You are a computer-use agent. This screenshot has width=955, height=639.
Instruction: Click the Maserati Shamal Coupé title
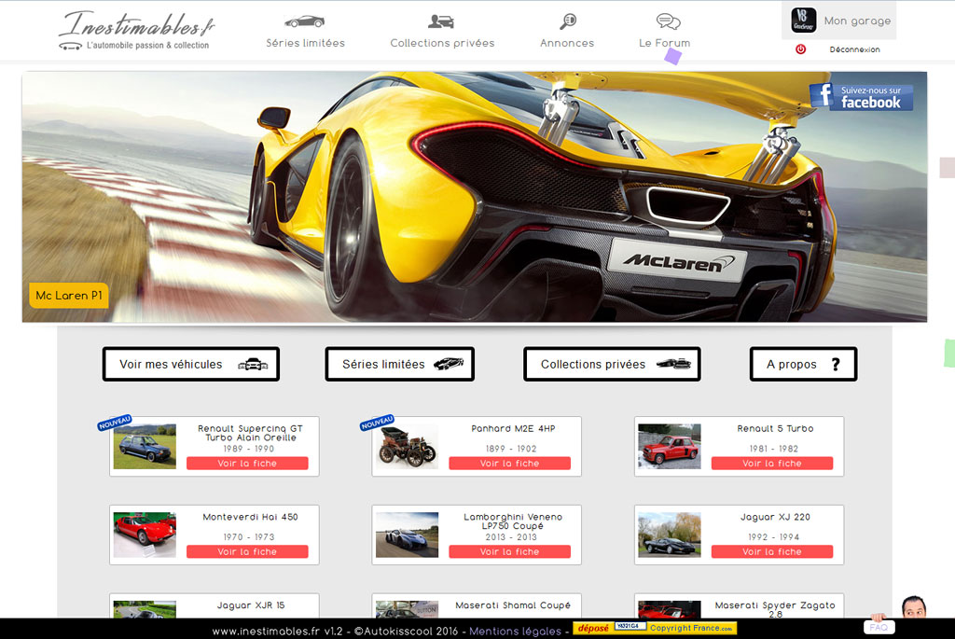pos(513,605)
